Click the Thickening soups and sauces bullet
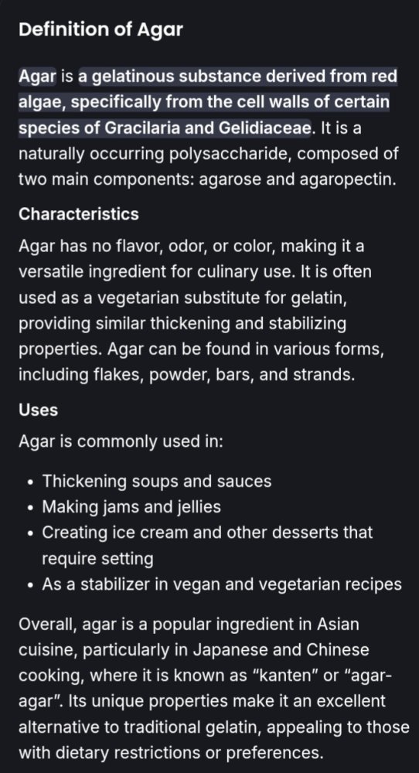This screenshot has height=773, width=419. pos(157,481)
